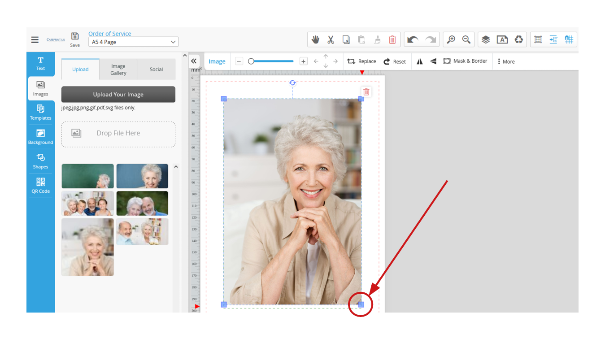Viewport: 605px width, 339px height.
Task: Select the family group photo thumbnail
Action: click(87, 204)
